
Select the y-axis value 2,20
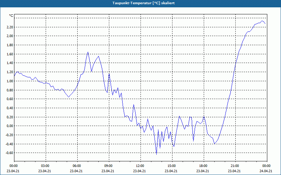pyautogui.click(x=10, y=27)
